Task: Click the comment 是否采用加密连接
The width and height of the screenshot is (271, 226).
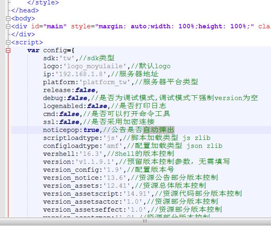Action: click(122, 122)
